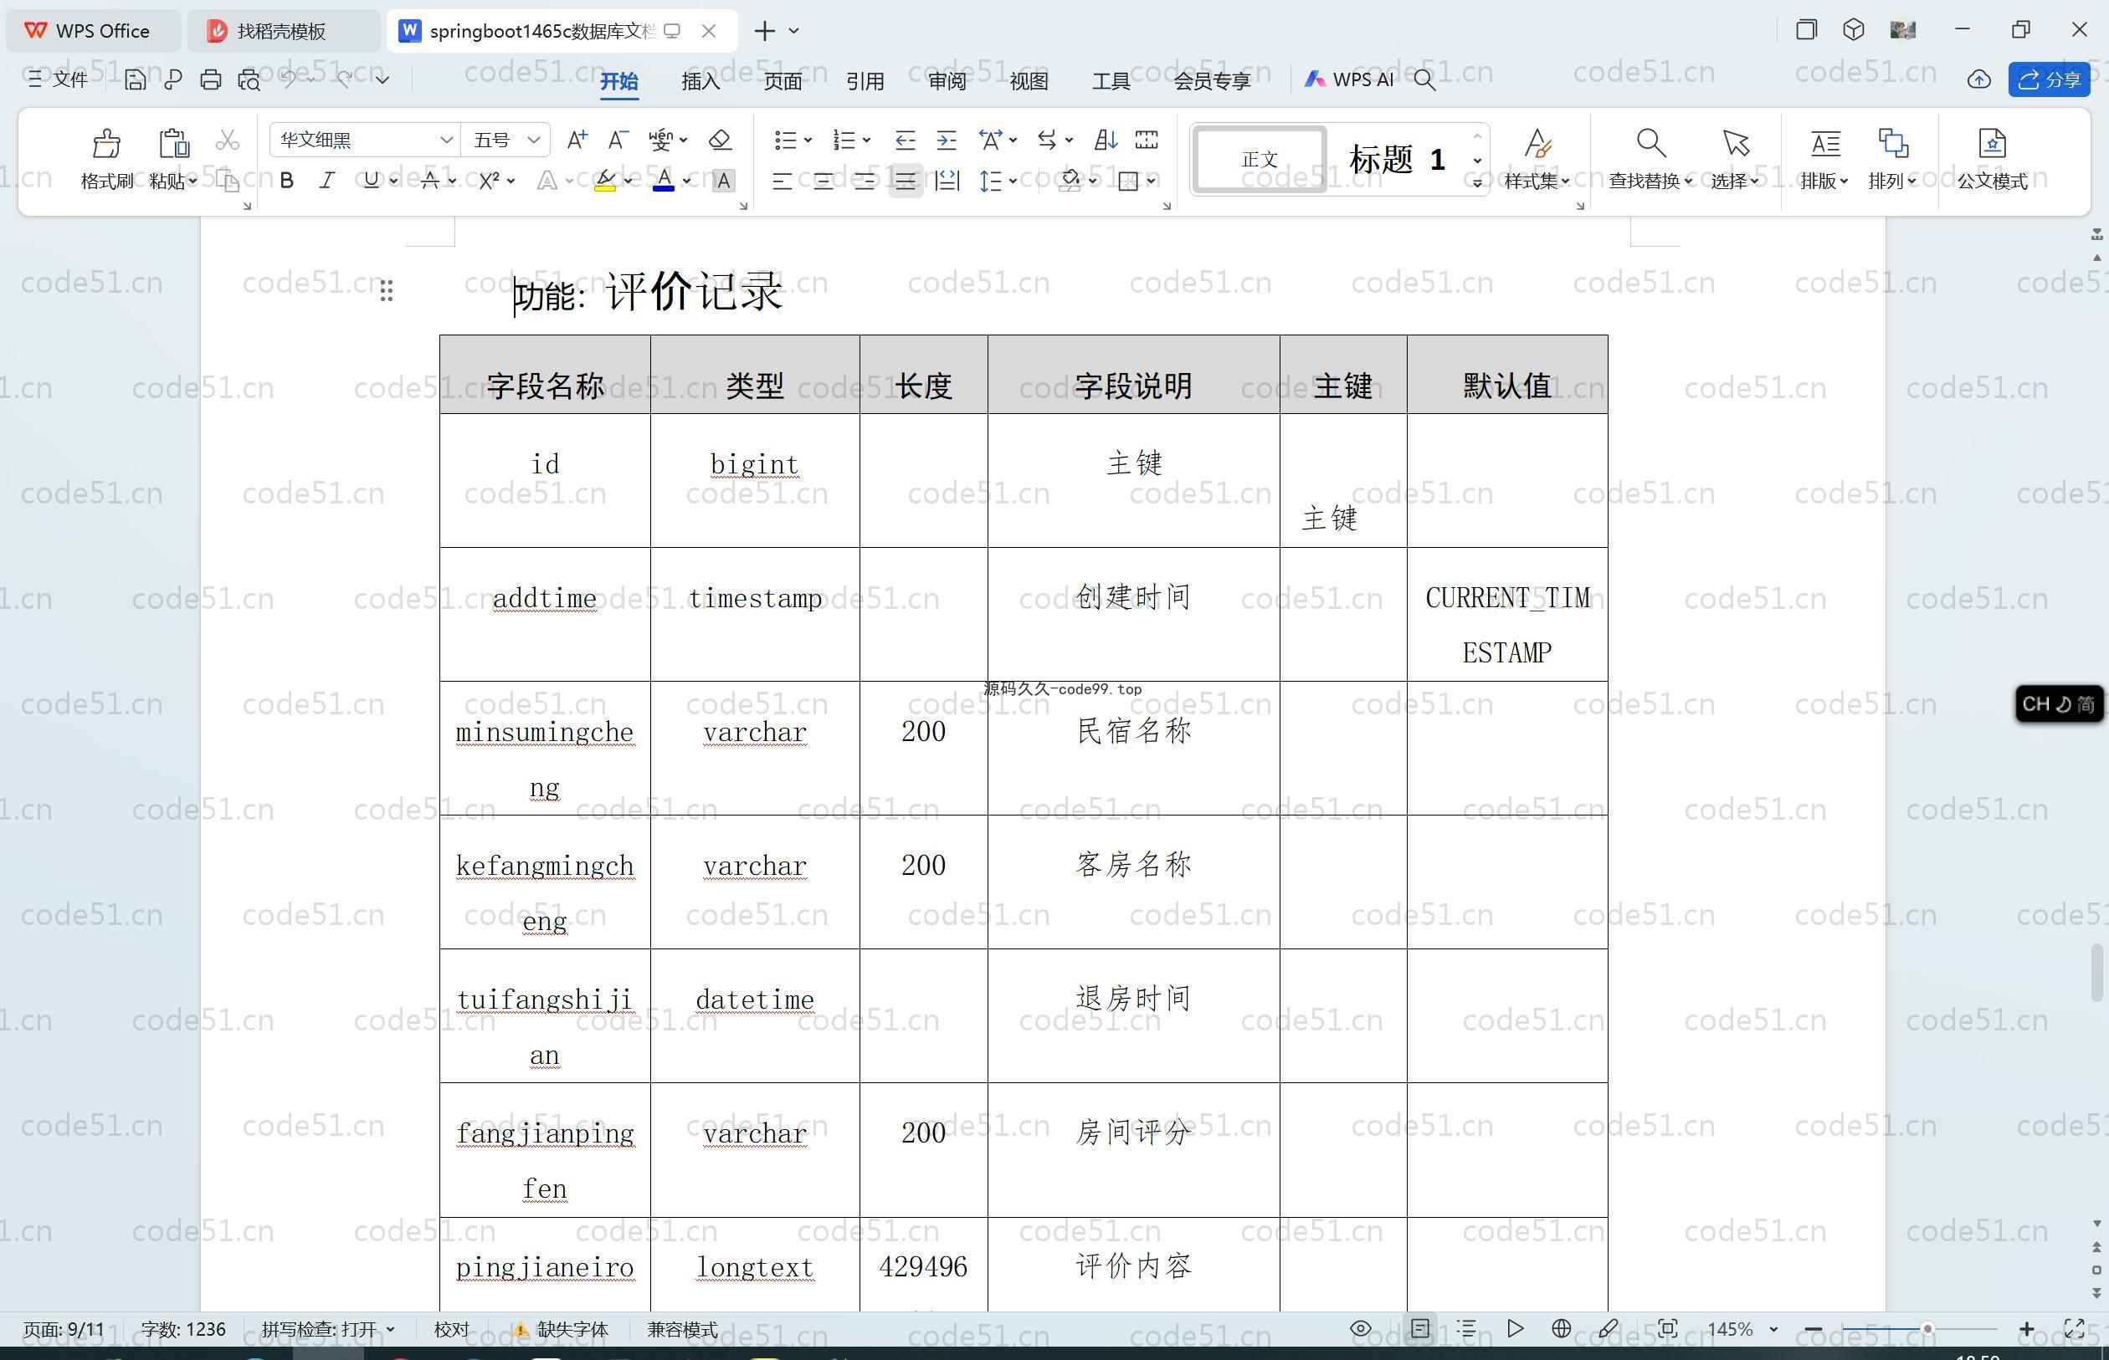This screenshot has width=2109, height=1360.
Task: Click the Format Painter (格式刷) icon
Action: pyautogui.click(x=106, y=143)
